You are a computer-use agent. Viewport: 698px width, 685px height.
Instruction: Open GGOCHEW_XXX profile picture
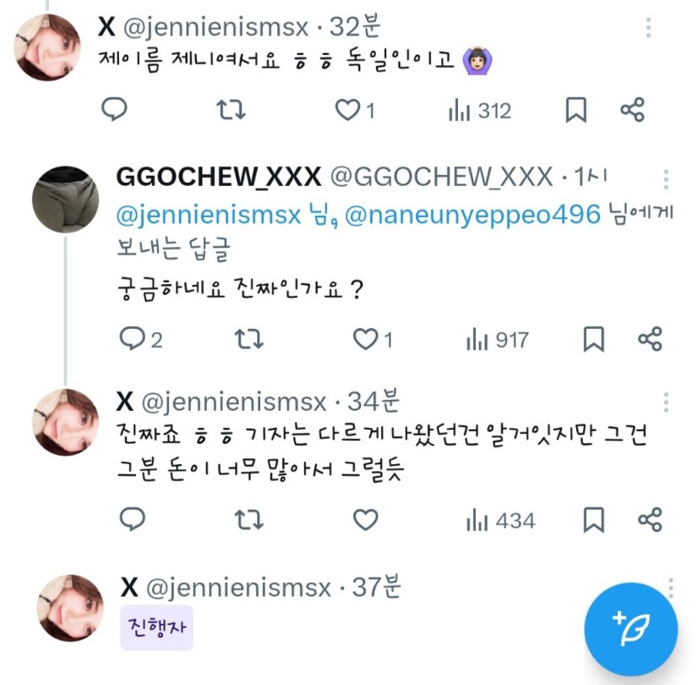[x=66, y=200]
